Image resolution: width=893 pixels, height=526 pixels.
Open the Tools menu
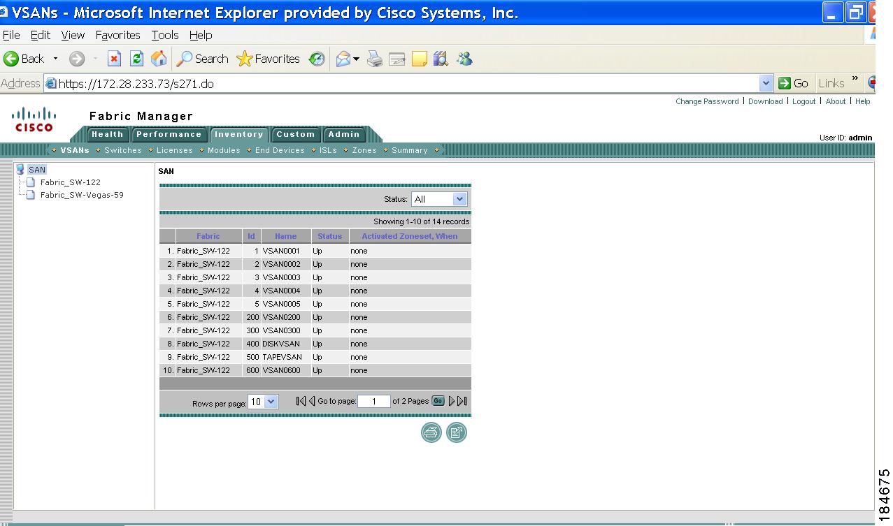165,35
